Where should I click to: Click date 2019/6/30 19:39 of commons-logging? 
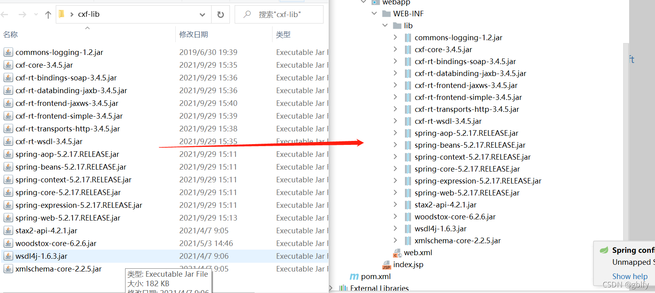click(x=208, y=52)
